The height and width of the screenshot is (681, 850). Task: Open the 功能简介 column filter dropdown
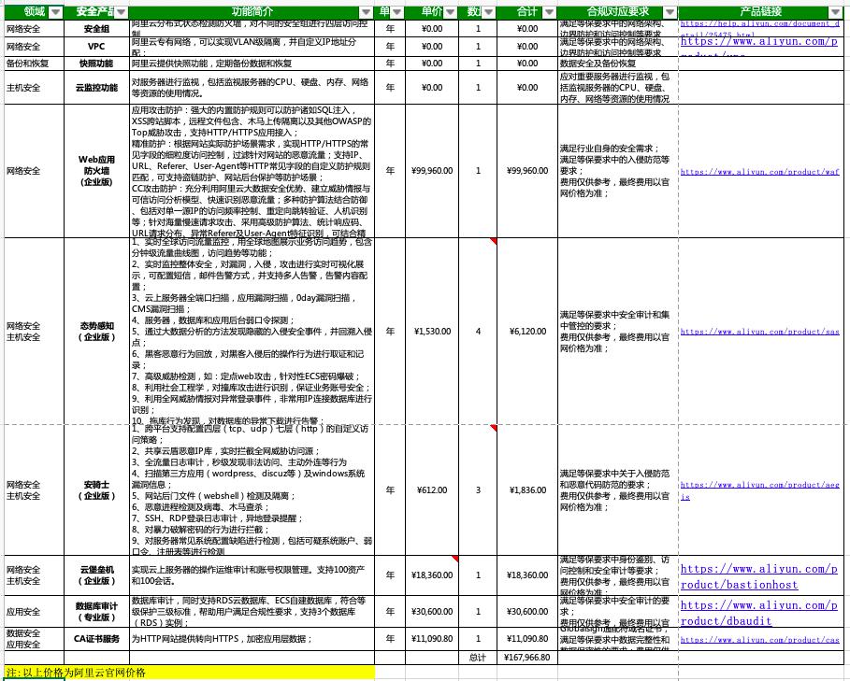366,12
